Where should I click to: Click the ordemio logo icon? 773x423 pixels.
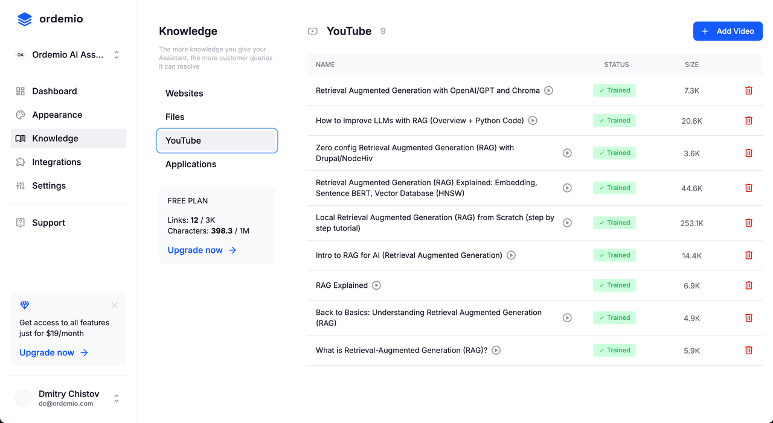25,19
